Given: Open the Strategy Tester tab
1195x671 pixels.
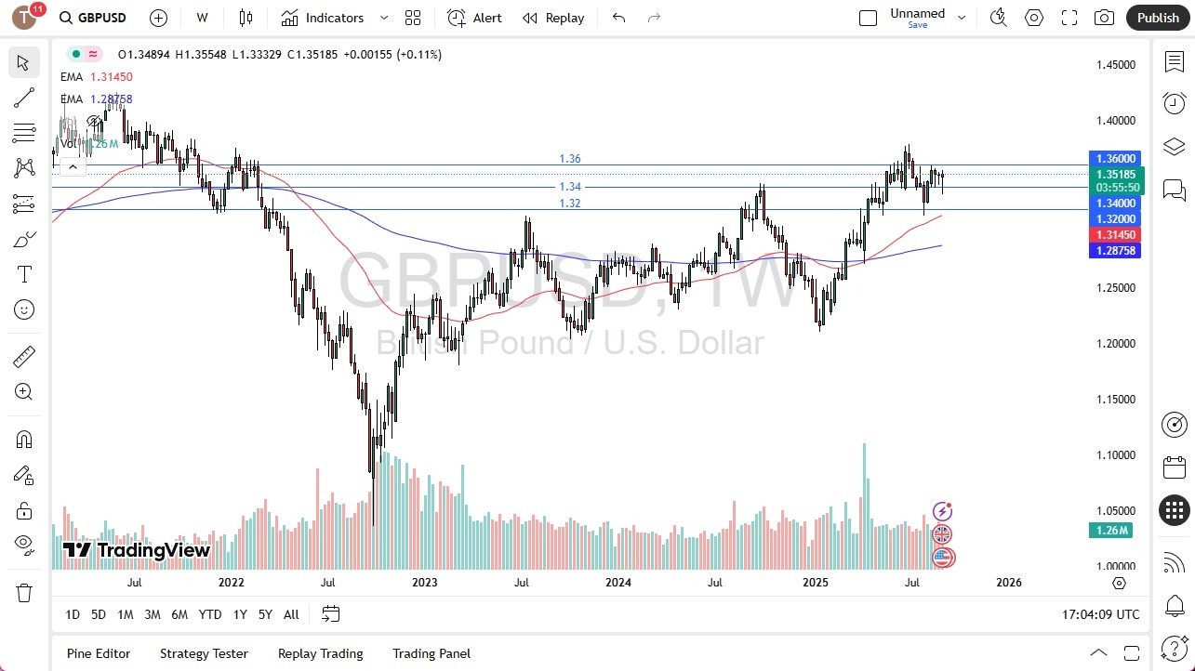Looking at the screenshot, I should pos(204,653).
